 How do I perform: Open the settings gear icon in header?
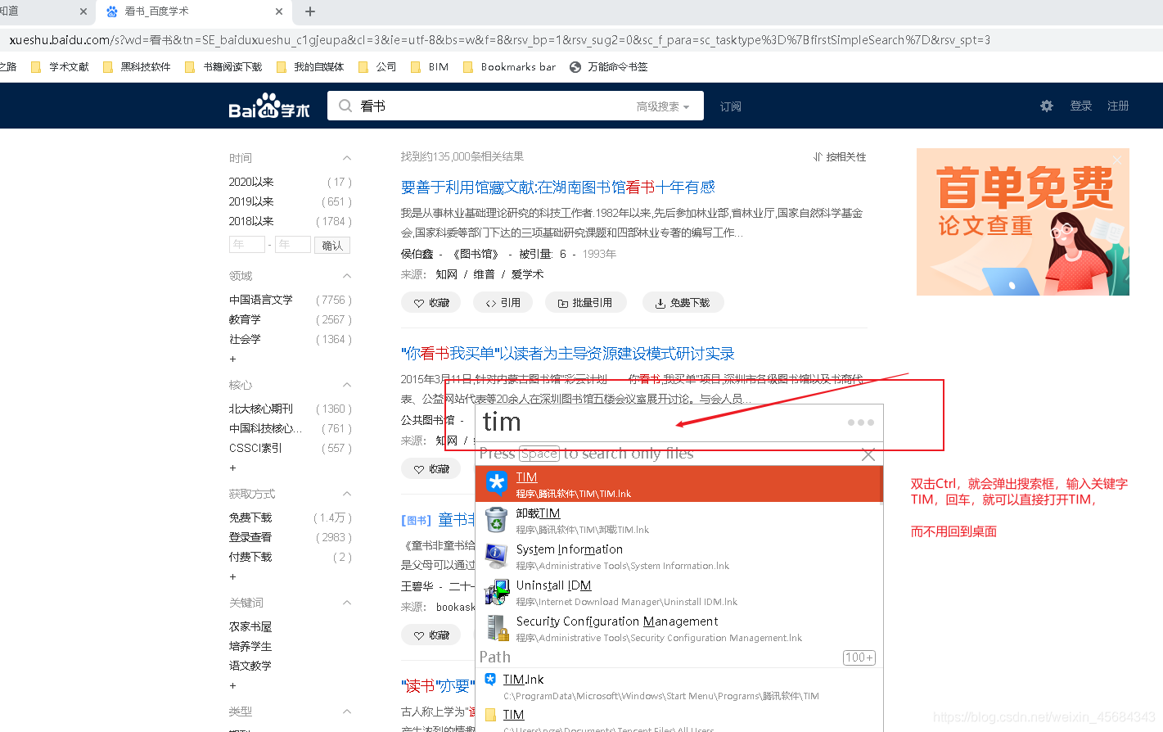pyautogui.click(x=1046, y=106)
